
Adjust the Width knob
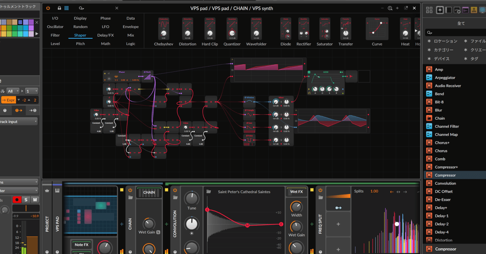pos(297,207)
